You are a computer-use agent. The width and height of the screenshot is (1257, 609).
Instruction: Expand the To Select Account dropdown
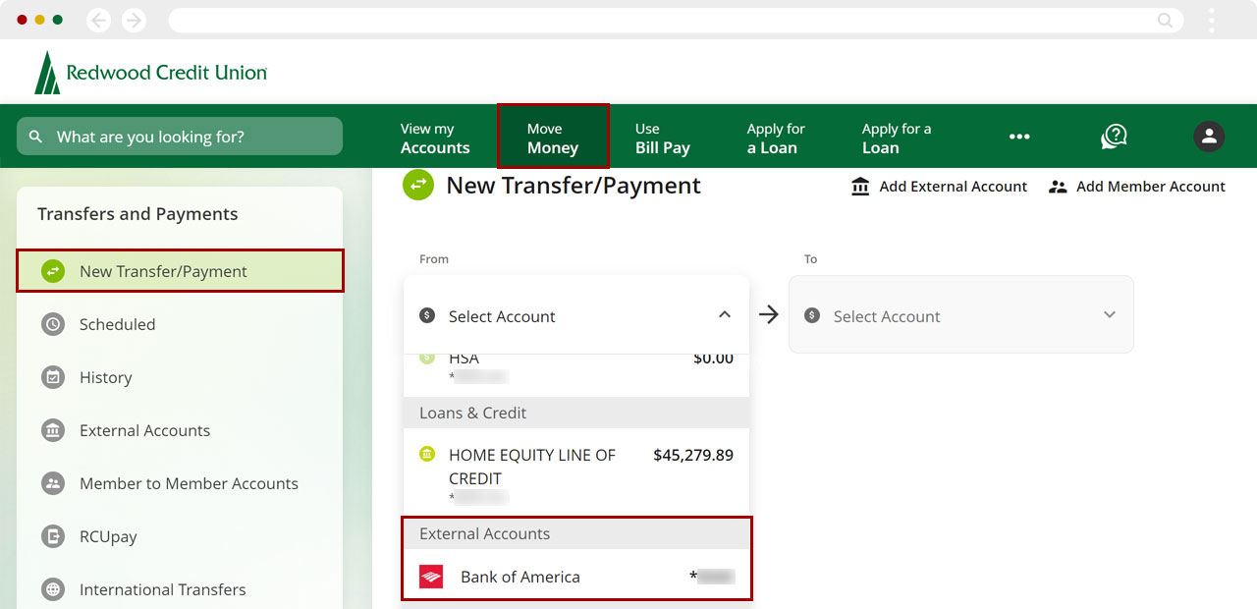coord(961,314)
